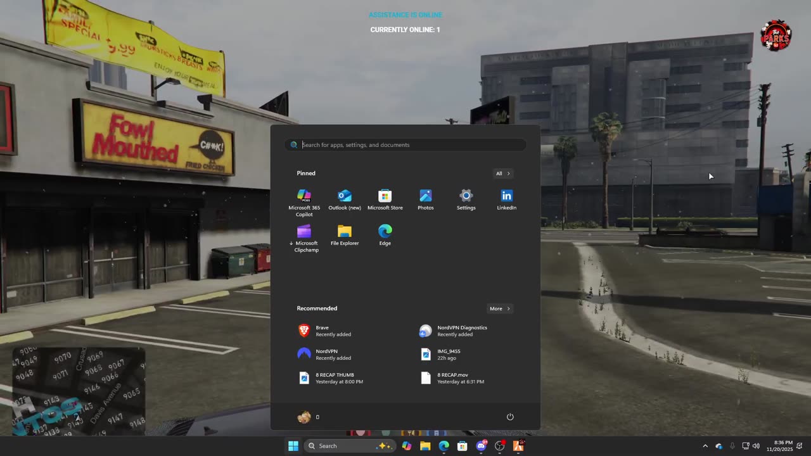Viewport: 811px width, 456px height.
Task: Launch Outlook (new) from pinned apps
Action: pos(345,199)
